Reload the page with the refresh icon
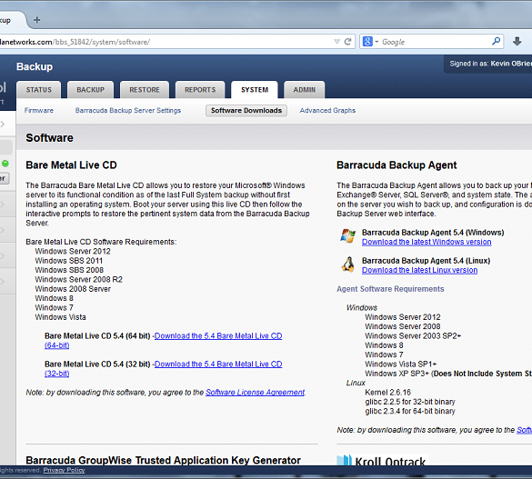 pyautogui.click(x=347, y=42)
